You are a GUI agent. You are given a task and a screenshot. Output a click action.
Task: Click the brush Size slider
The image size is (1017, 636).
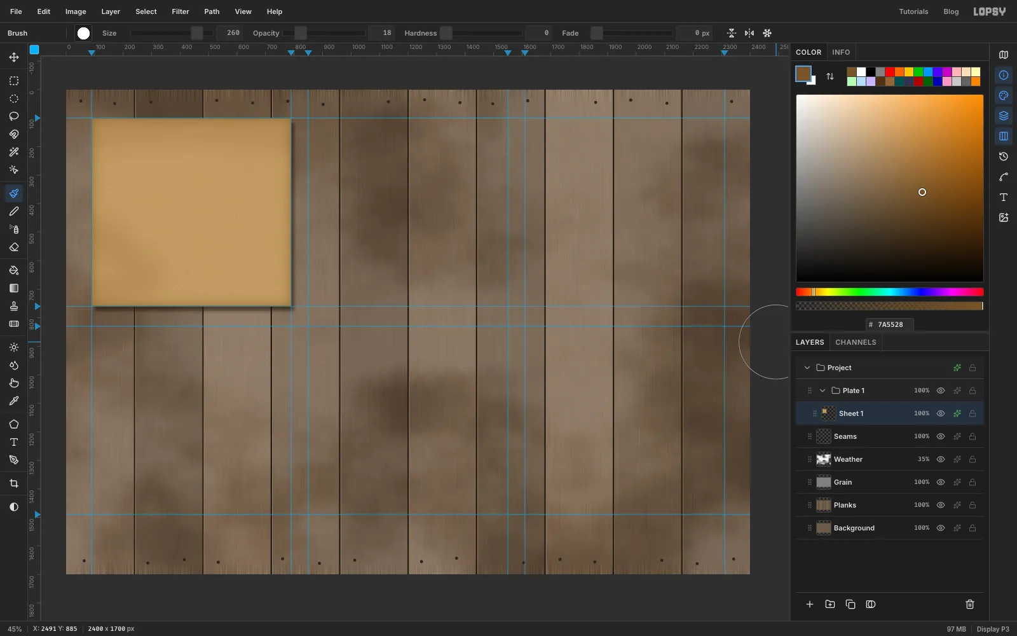[171, 33]
